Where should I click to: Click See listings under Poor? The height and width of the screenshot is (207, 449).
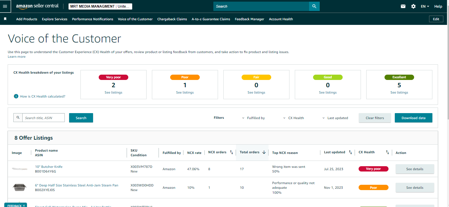click(x=185, y=93)
